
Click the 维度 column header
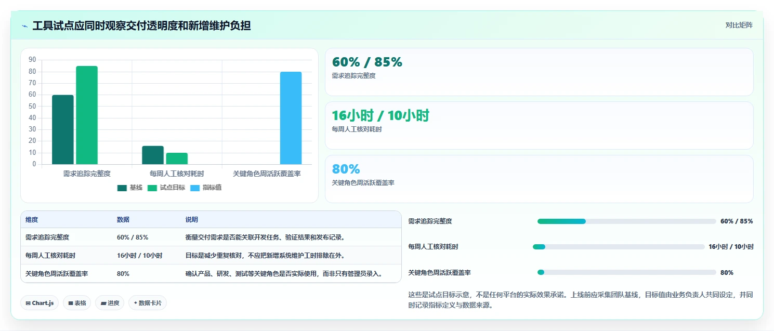(x=32, y=220)
